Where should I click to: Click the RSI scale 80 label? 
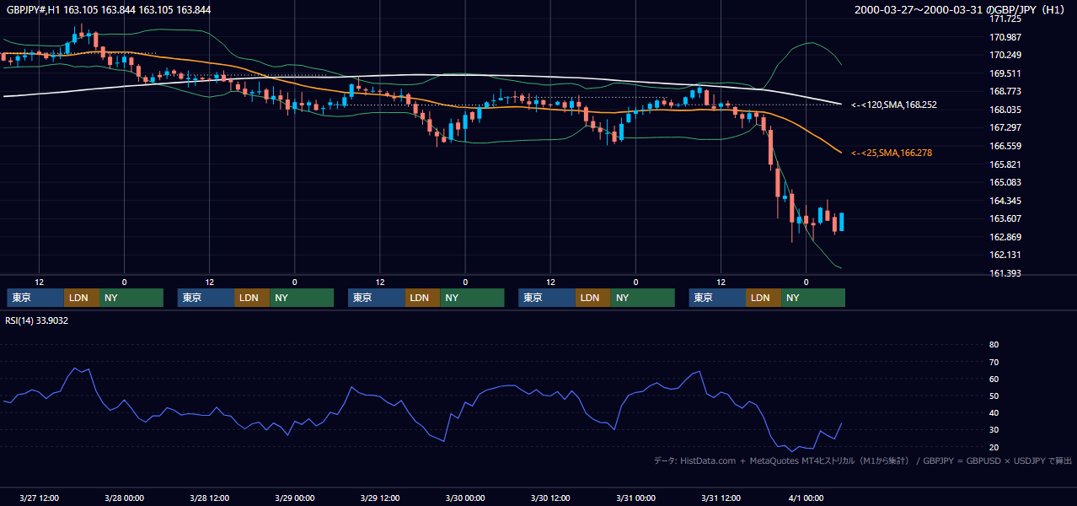click(x=994, y=345)
